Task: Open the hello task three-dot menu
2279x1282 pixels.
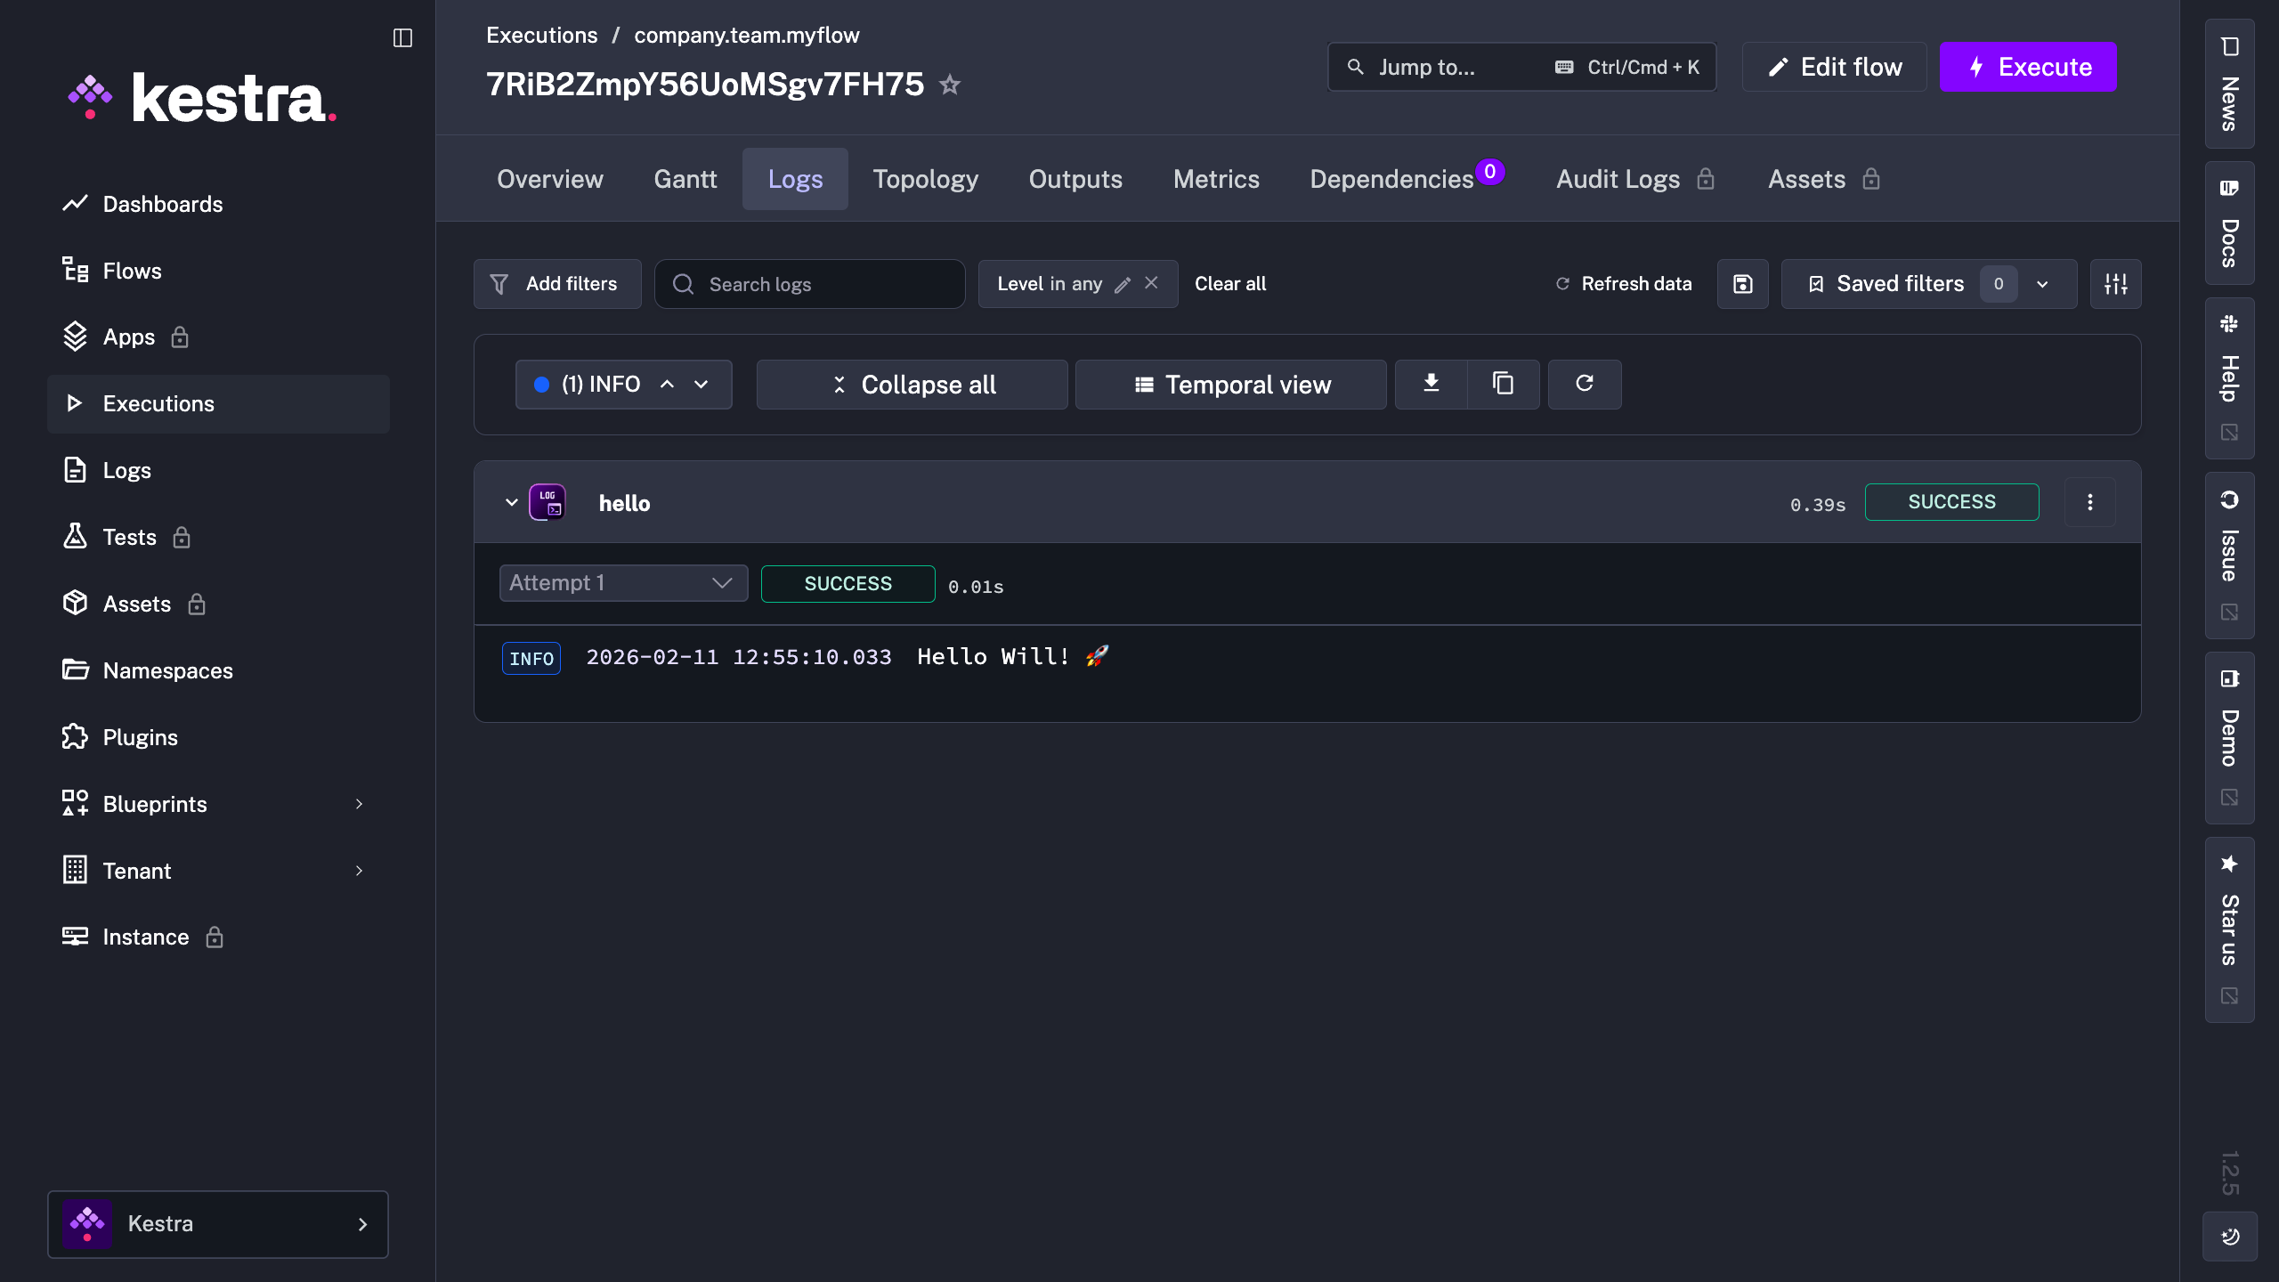Action: point(2089,502)
